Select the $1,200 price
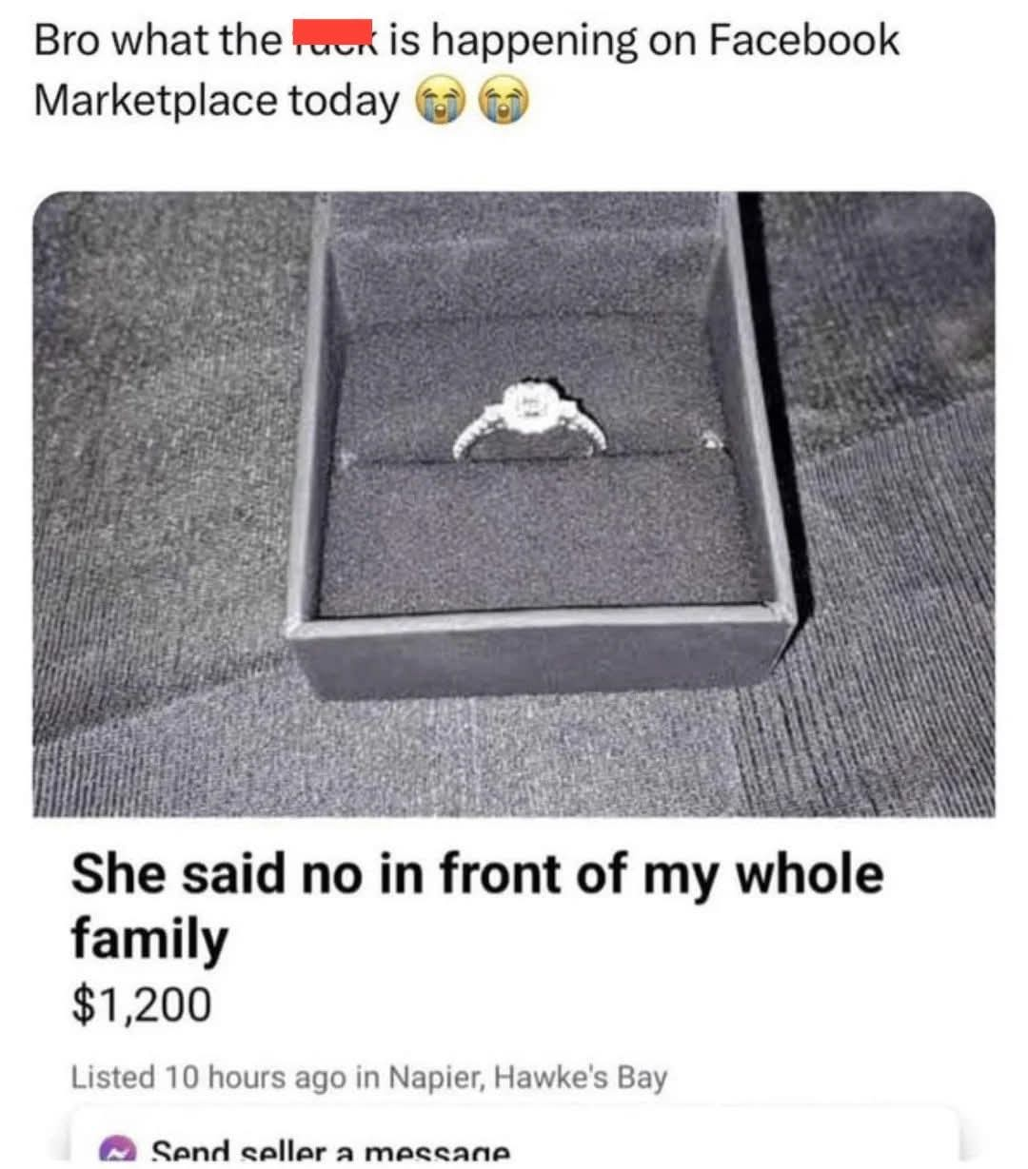The width and height of the screenshot is (1028, 1169). click(142, 1004)
